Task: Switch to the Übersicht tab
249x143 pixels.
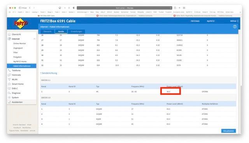Action: pos(47,31)
